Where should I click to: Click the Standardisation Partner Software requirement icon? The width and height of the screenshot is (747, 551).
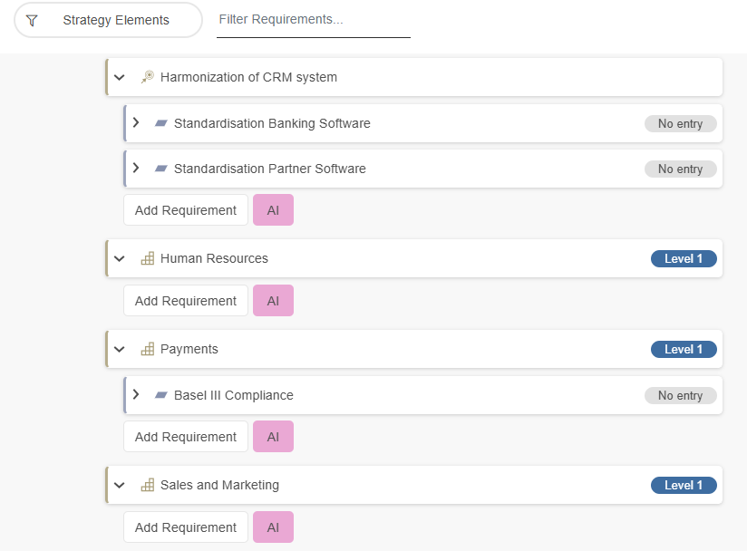click(161, 169)
